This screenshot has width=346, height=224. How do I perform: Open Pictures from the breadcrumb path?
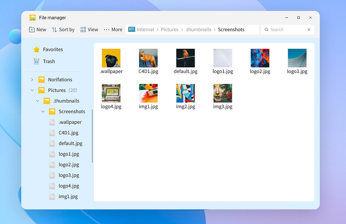(170, 30)
